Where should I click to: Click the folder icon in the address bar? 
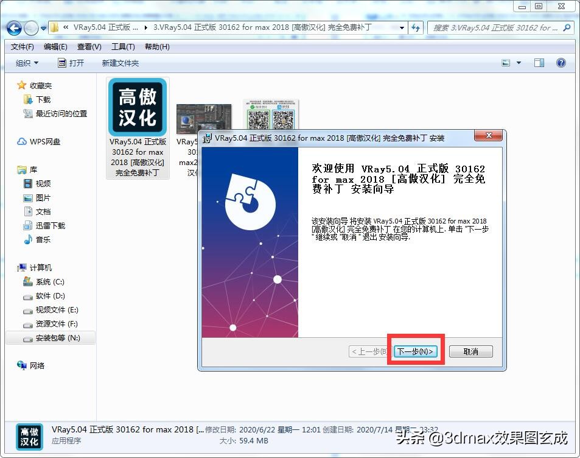(x=54, y=28)
